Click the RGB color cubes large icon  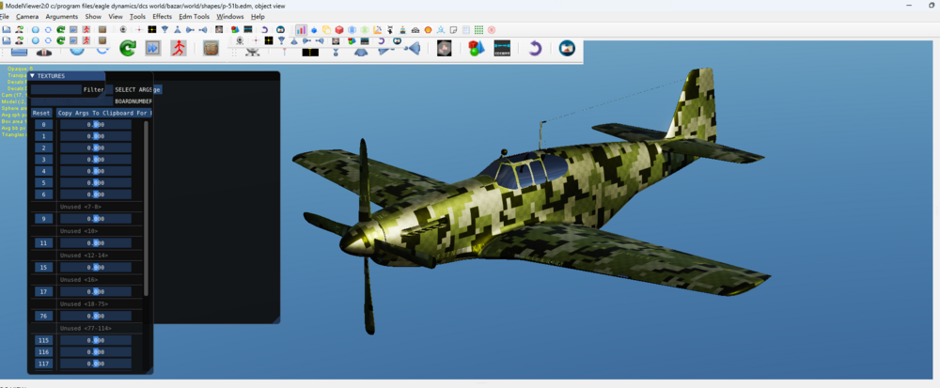point(477,48)
